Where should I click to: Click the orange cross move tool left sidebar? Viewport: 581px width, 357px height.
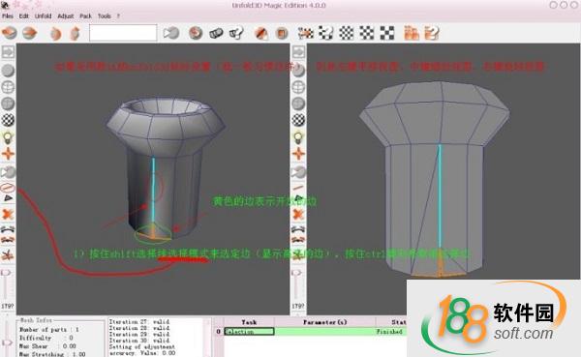click(8, 154)
